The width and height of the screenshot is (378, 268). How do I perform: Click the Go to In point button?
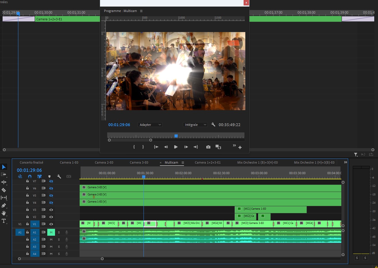point(156,147)
